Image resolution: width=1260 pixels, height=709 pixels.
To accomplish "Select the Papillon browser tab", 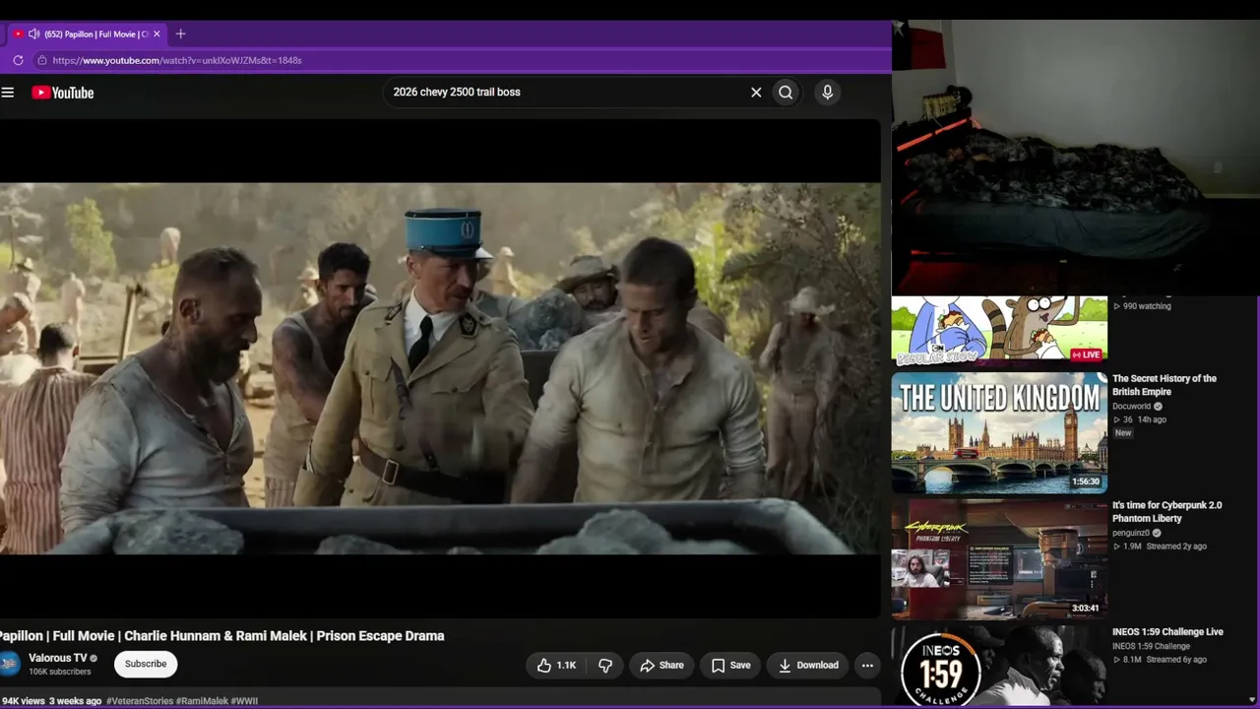I will tap(86, 33).
